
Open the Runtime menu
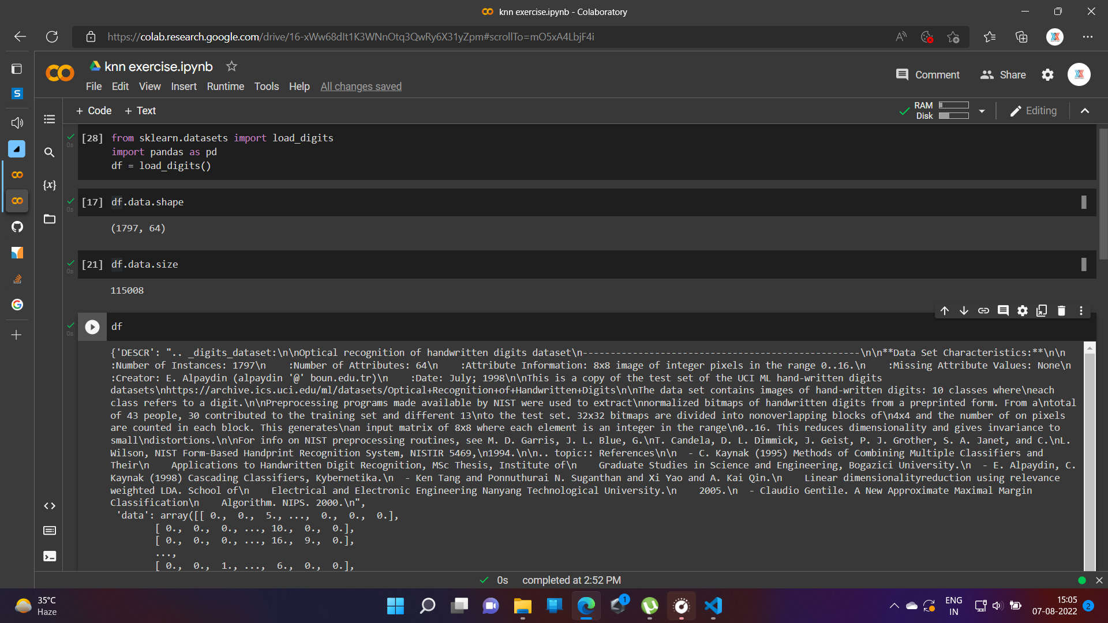[x=225, y=87]
